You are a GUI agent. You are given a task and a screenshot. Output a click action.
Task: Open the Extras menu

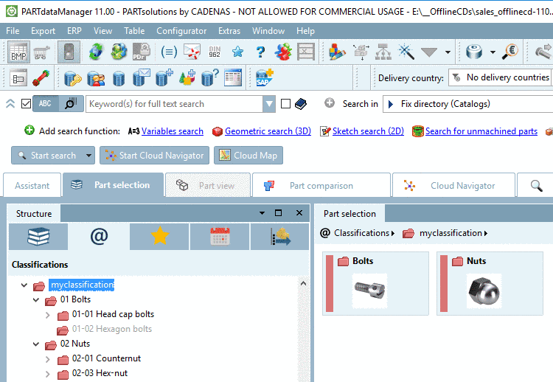[x=229, y=31]
